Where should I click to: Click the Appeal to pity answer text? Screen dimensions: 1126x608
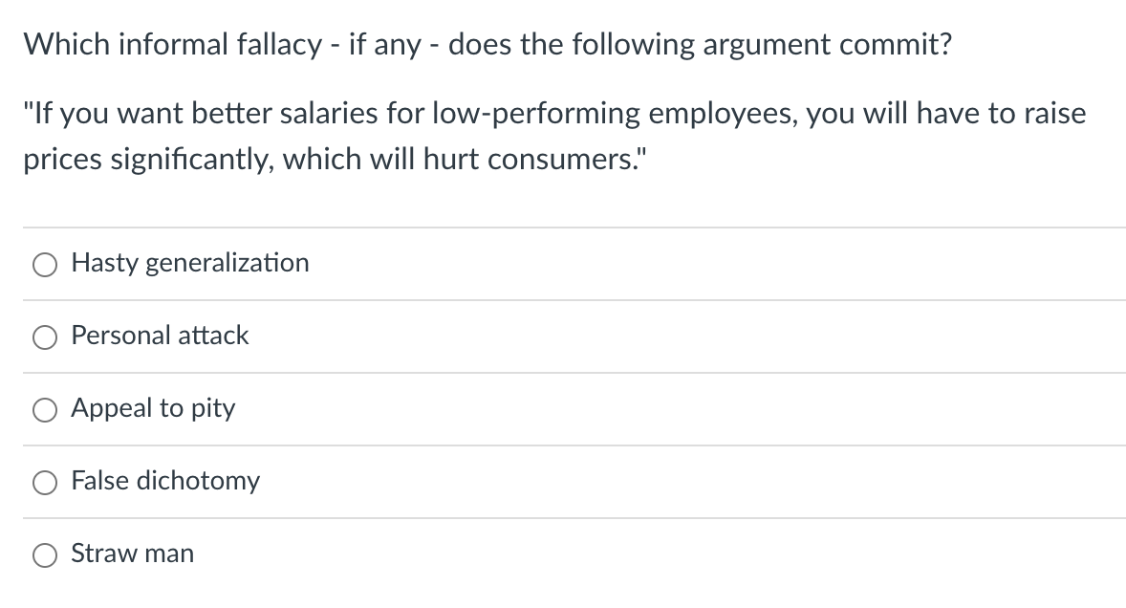coord(152,409)
